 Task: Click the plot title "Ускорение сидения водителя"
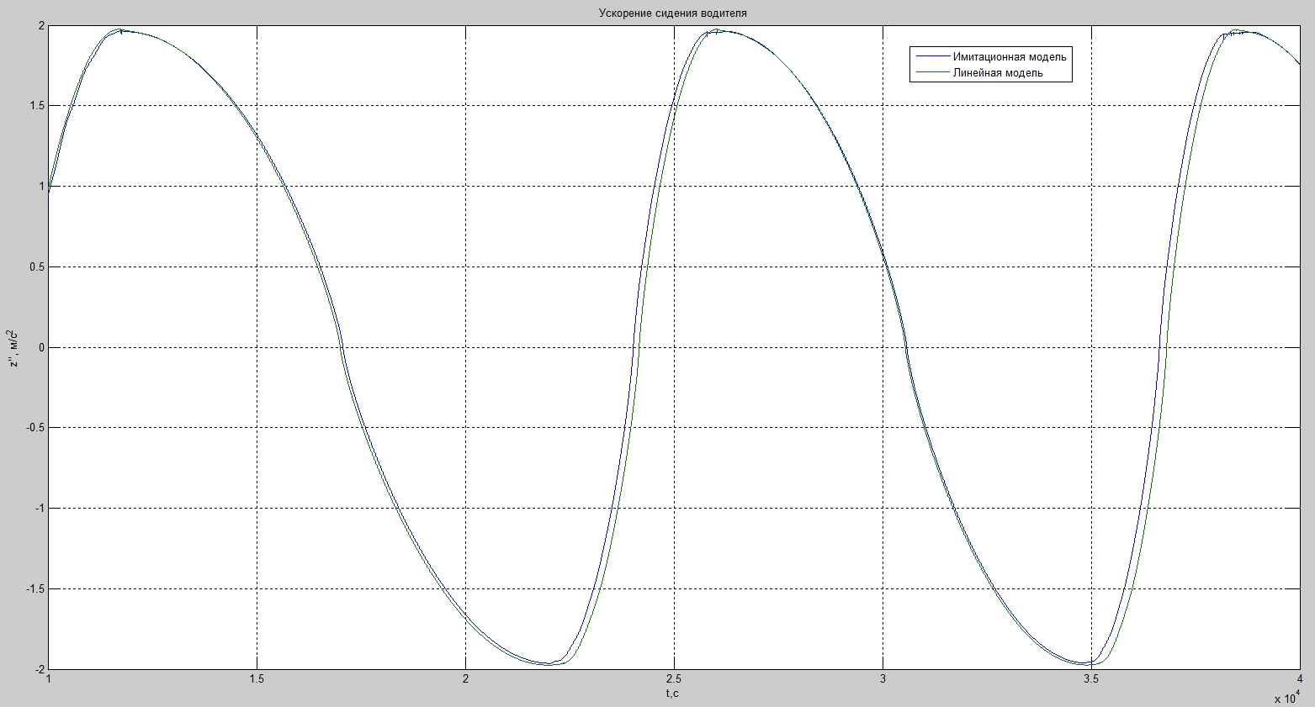point(671,13)
